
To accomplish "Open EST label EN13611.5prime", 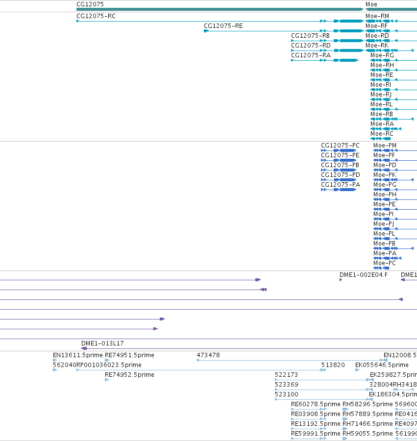I will [78, 355].
